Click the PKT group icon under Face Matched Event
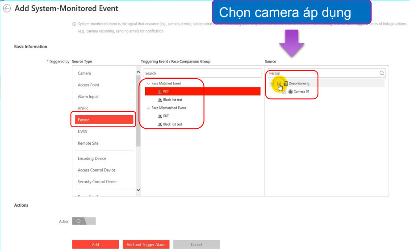 pos(159,92)
